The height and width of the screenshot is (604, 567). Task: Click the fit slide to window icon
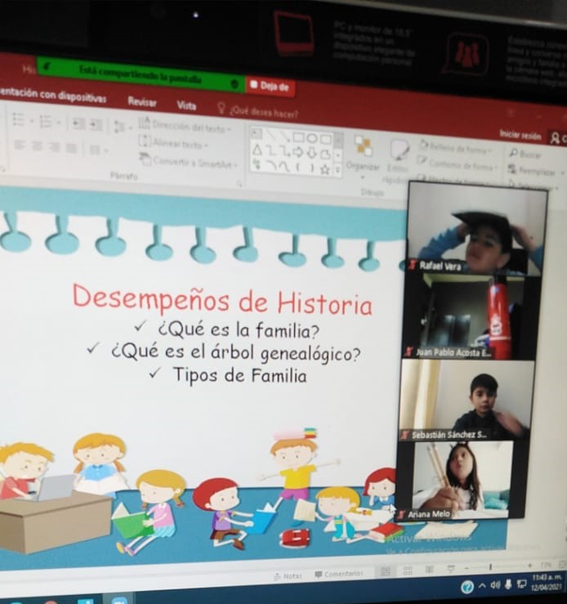562,564
